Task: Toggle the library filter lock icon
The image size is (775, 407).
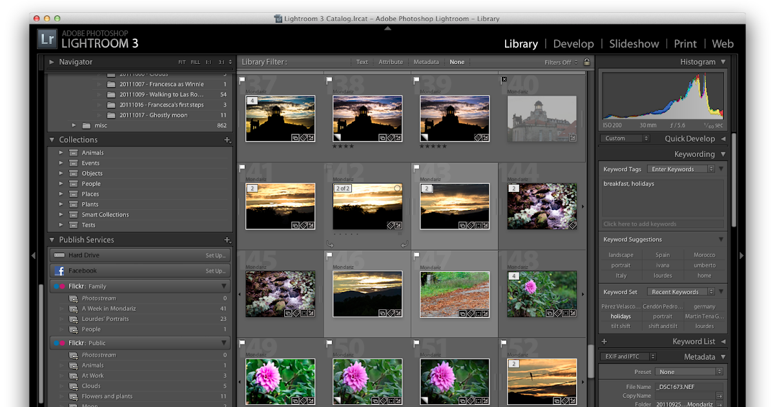Action: click(x=586, y=62)
